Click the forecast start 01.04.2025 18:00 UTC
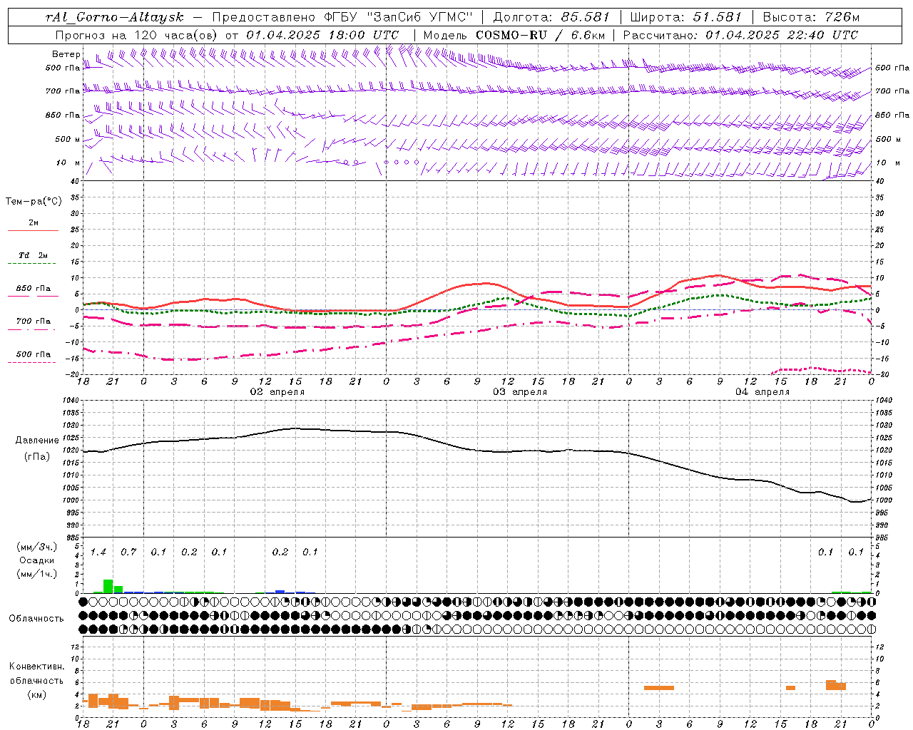Viewport: 913px width, 730px height. pyautogui.click(x=322, y=35)
